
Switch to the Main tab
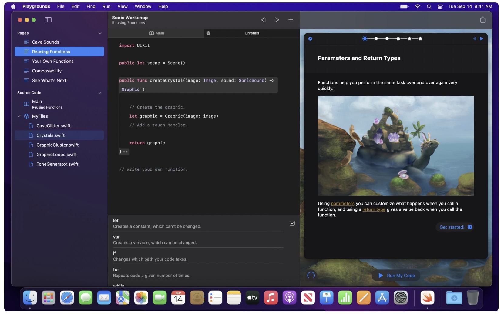coord(156,33)
